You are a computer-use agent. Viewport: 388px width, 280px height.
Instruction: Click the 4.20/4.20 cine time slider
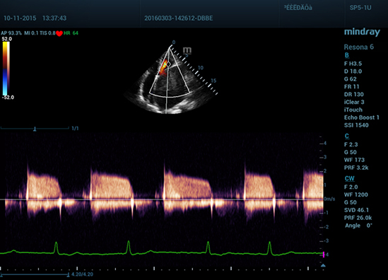coord(35,274)
